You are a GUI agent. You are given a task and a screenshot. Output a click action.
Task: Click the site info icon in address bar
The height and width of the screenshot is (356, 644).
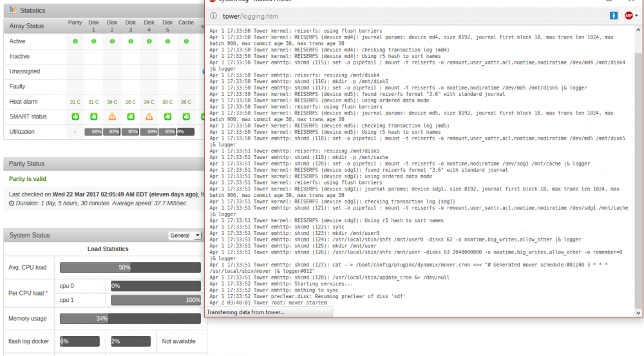pyautogui.click(x=214, y=16)
